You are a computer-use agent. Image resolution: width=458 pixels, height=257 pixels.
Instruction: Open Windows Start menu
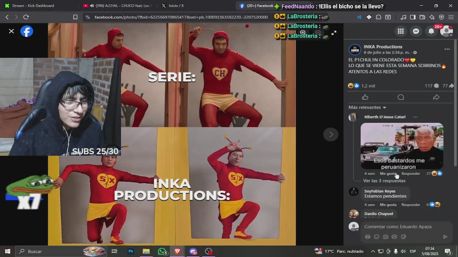click(x=7, y=251)
